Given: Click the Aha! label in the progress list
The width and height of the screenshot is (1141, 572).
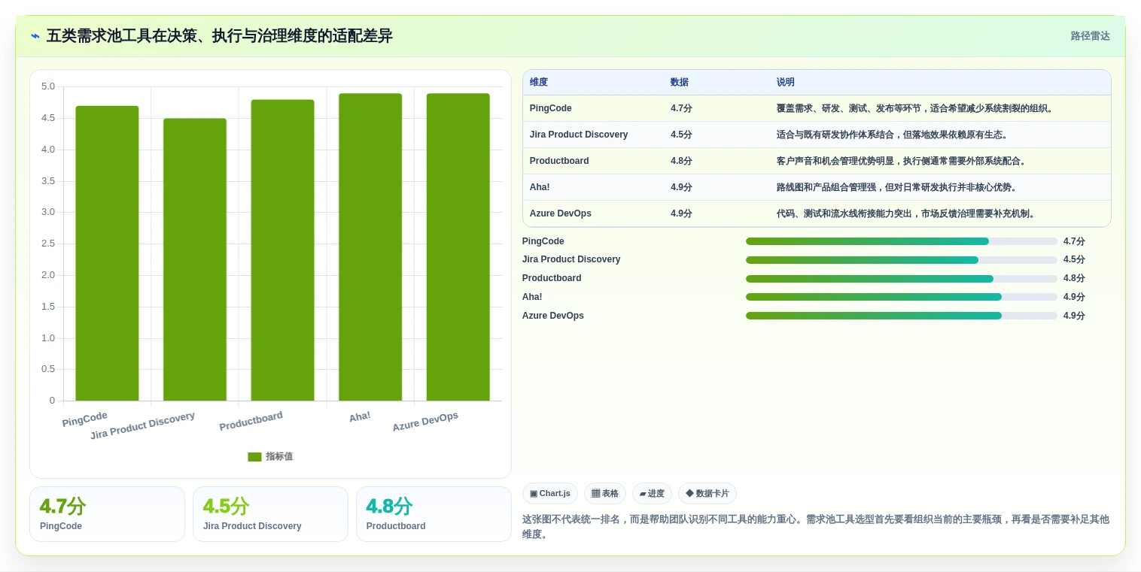Looking at the screenshot, I should click(532, 297).
